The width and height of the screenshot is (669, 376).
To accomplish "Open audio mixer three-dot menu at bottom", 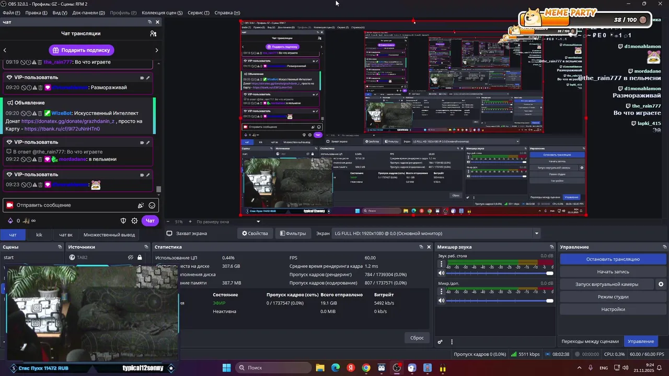I will [452, 342].
